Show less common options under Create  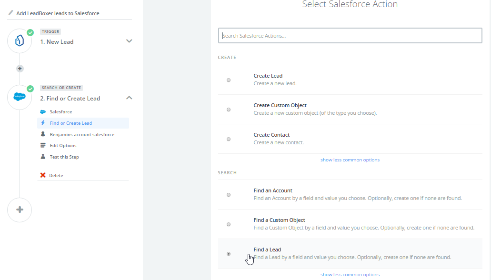click(x=350, y=160)
